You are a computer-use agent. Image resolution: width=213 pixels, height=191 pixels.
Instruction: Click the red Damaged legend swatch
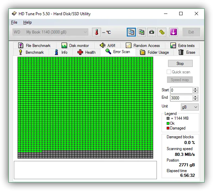click(x=168, y=128)
